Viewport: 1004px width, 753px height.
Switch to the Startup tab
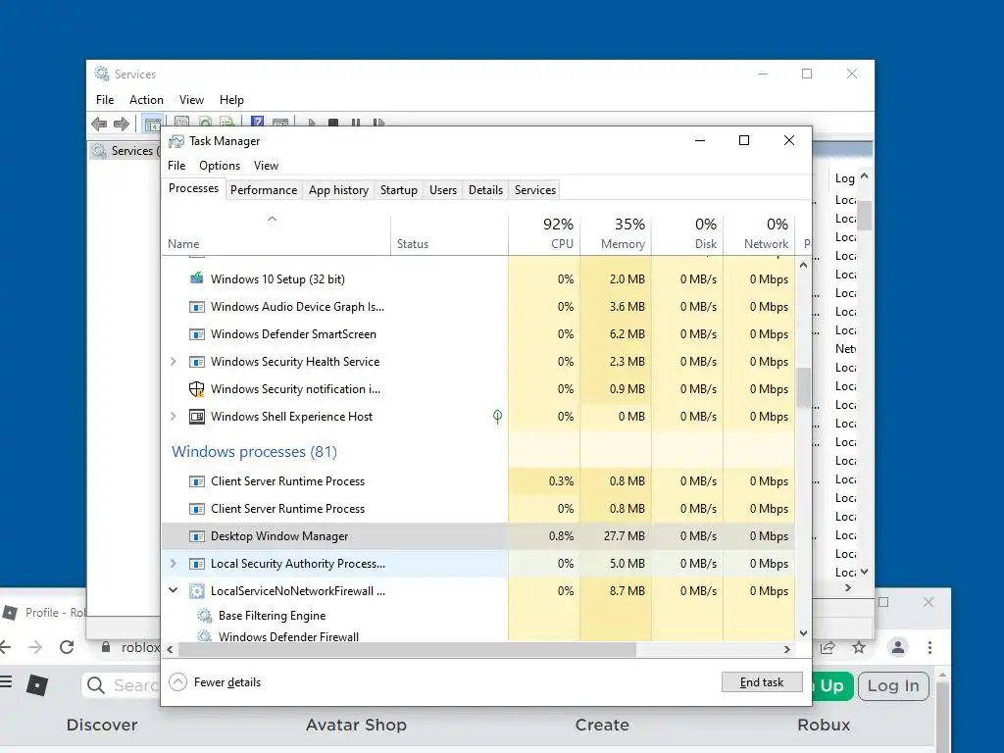point(399,190)
